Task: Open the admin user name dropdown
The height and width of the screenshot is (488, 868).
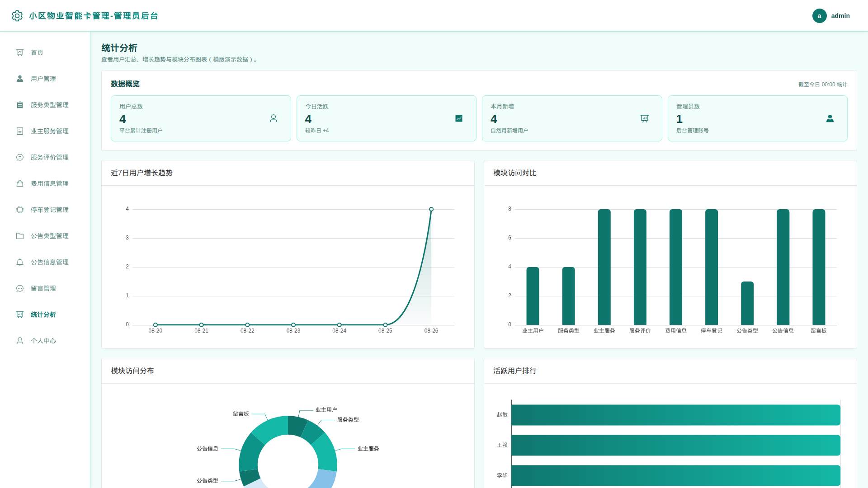Action: 840,16
